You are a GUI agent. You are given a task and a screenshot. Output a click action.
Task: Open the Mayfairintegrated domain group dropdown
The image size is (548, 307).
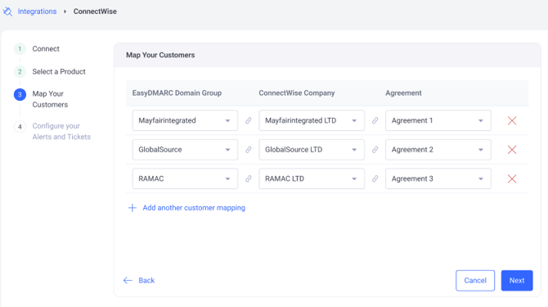coord(185,120)
